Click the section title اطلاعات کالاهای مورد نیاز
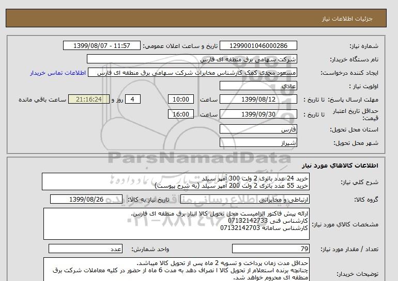 pyautogui.click(x=340, y=166)
